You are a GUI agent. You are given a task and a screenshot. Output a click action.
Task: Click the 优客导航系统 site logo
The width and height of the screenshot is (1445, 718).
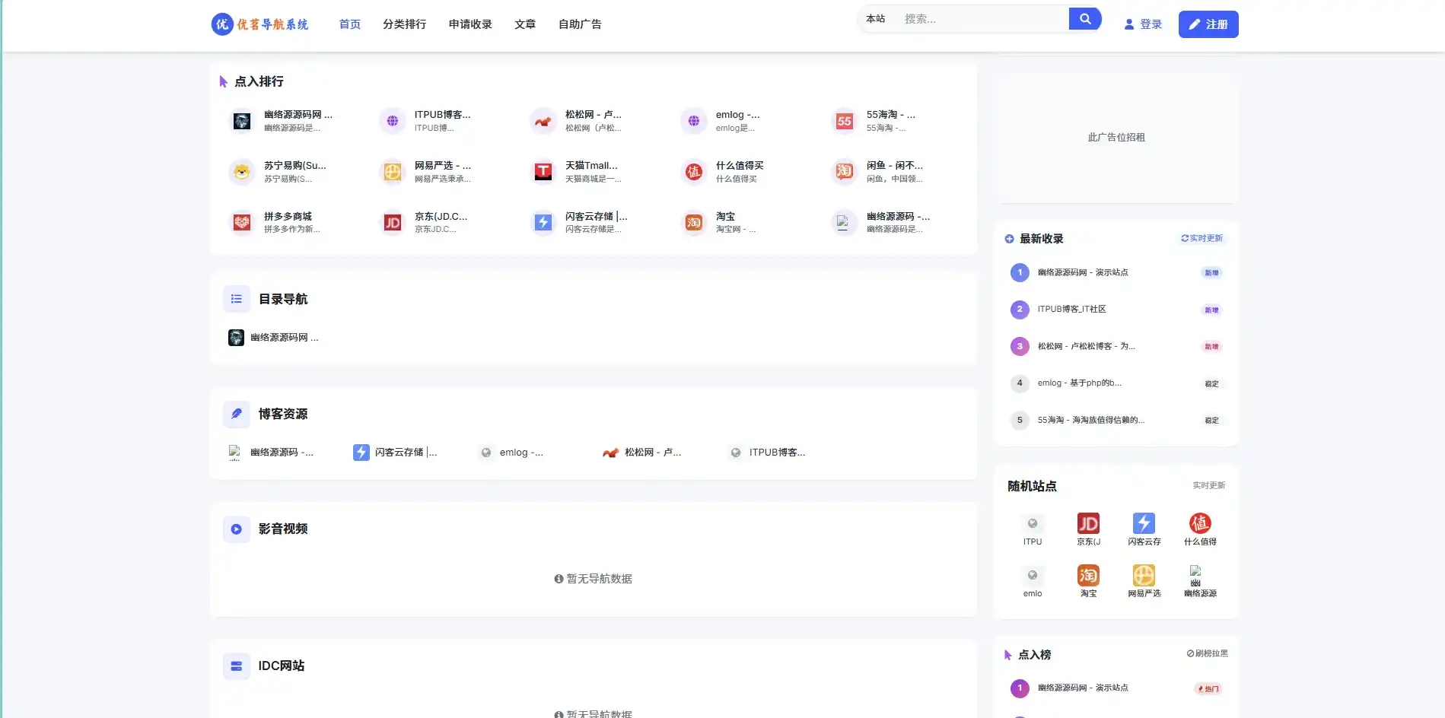coord(260,24)
